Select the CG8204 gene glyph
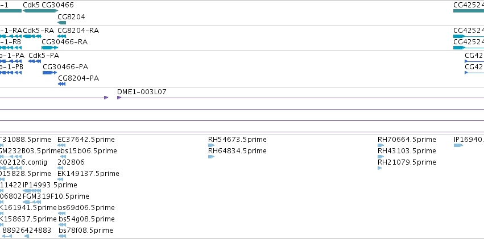This screenshot has height=239, width=484. click(62, 23)
